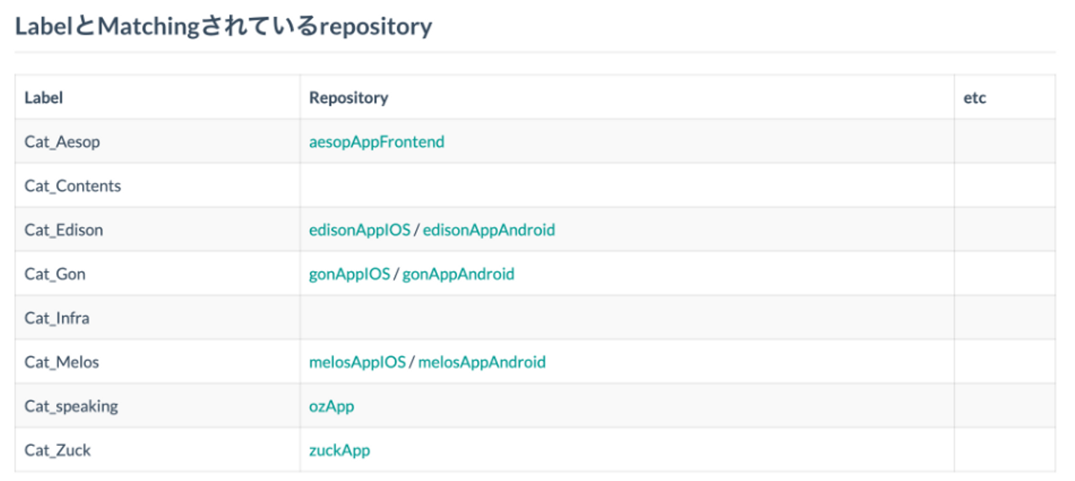Open the edisonAppIOS repository link

(359, 230)
